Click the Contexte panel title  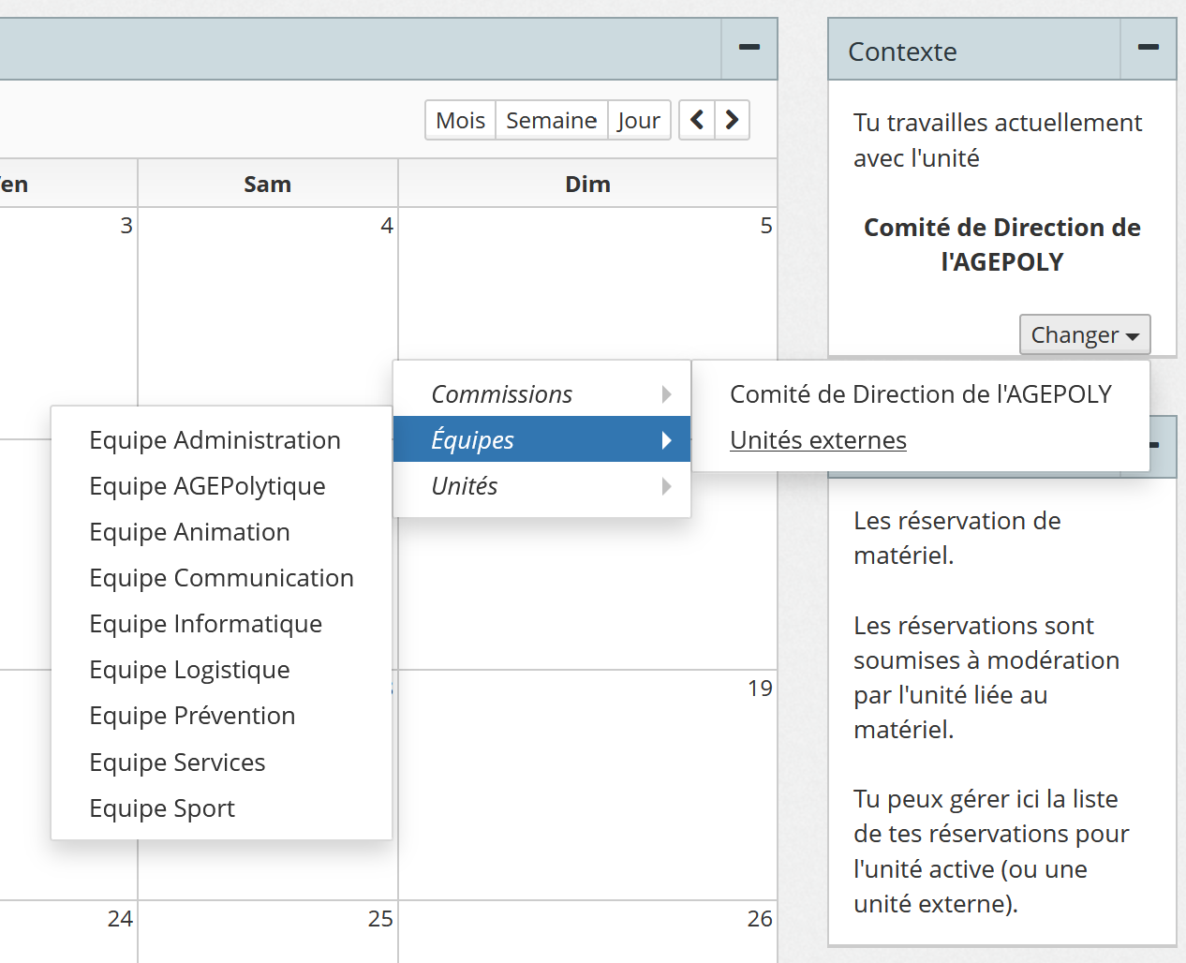902,52
